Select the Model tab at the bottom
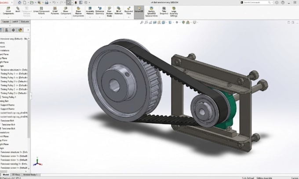299x179 pixels. 6,175
